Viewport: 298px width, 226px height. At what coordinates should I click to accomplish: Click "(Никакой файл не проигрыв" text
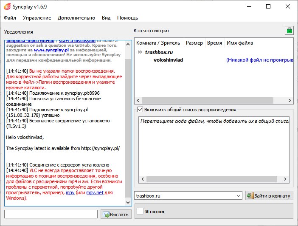260,60
